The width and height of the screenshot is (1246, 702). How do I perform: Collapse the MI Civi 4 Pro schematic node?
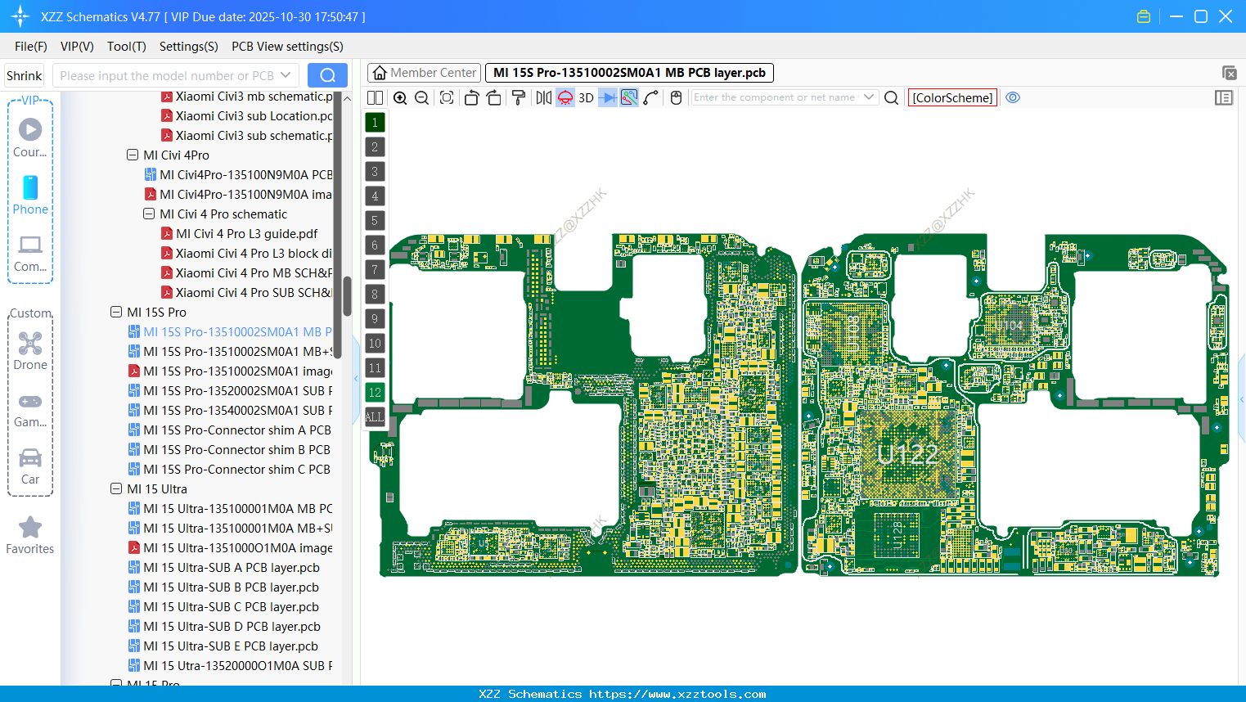[x=148, y=214]
